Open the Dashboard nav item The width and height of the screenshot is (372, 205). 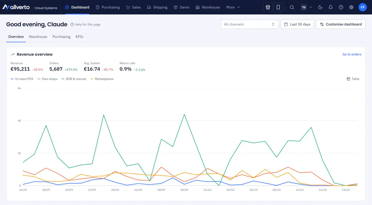click(77, 7)
